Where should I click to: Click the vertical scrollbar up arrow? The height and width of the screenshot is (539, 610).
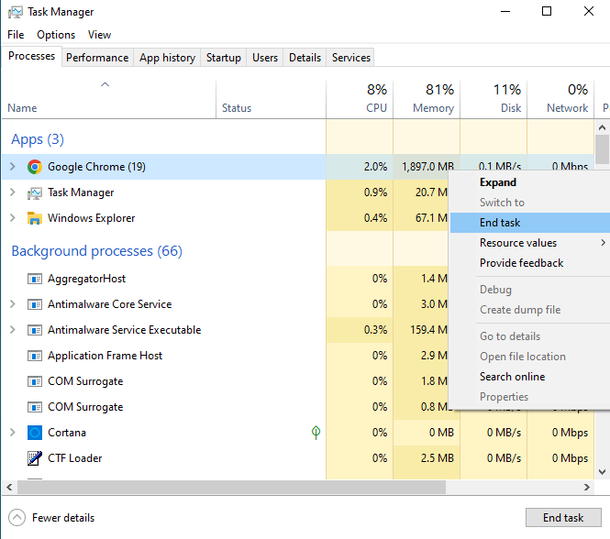point(602,127)
